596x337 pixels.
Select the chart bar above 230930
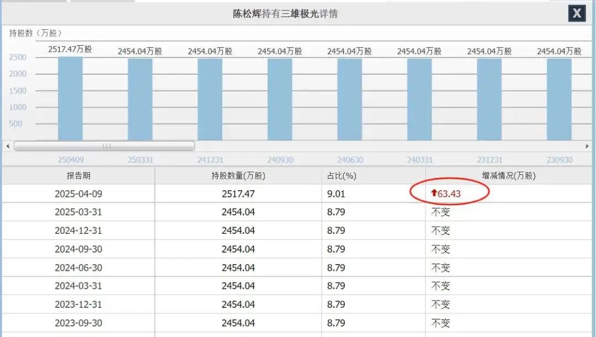559,99
